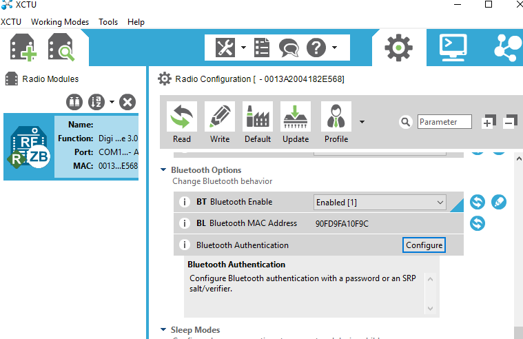This screenshot has width=523, height=339.
Task: Click the parameter search magnifier icon
Action: [x=406, y=122]
